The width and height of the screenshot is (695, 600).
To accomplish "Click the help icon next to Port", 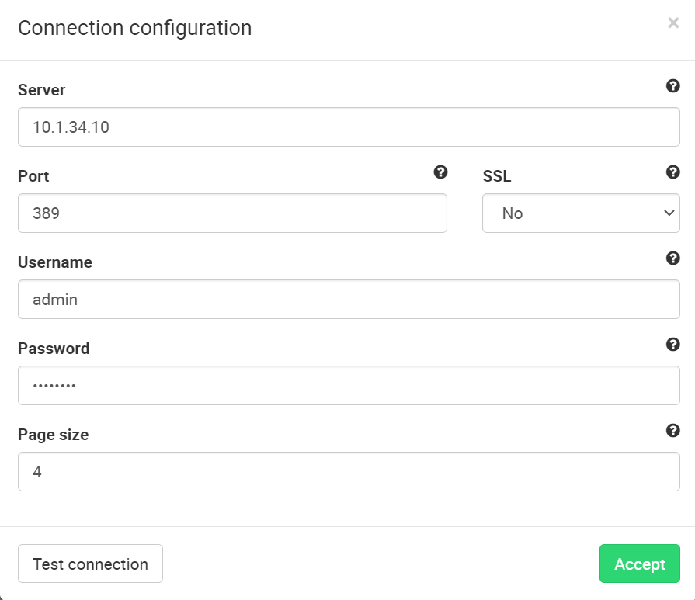I will (440, 172).
